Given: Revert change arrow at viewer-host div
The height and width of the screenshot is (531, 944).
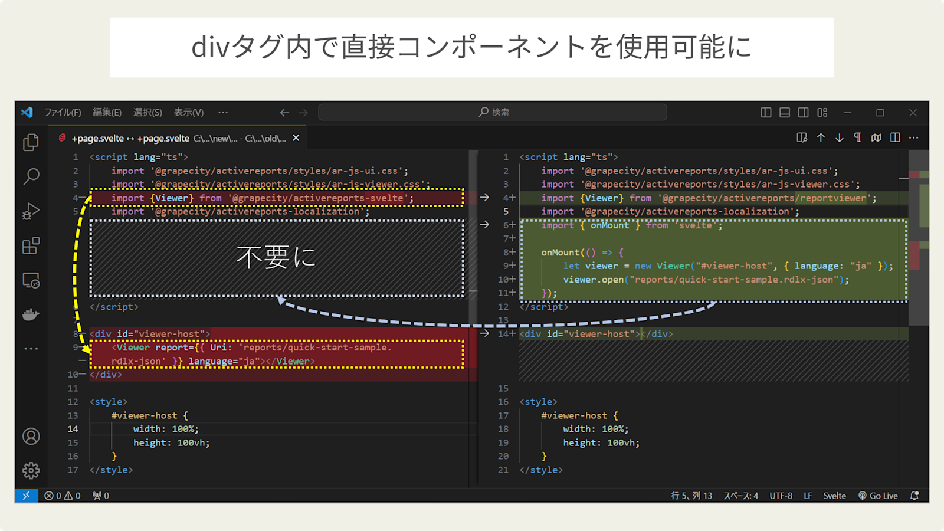Looking at the screenshot, I should click(484, 334).
